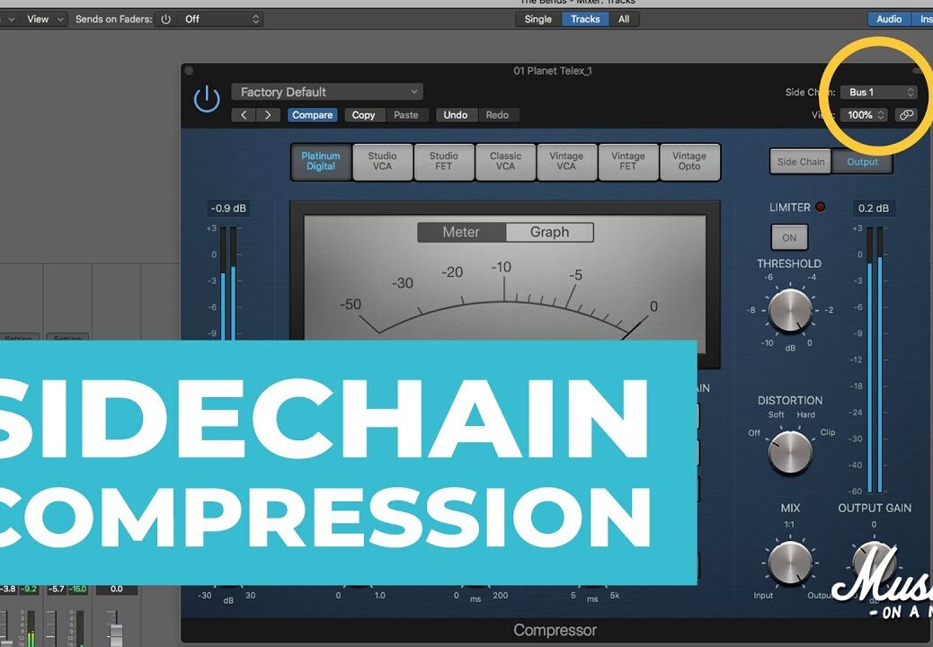Click the Mix knob
The height and width of the screenshot is (647, 933).
click(x=789, y=562)
